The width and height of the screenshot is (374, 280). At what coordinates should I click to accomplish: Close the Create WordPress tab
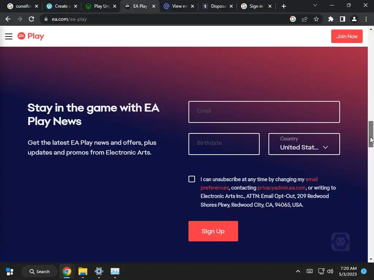click(76, 6)
